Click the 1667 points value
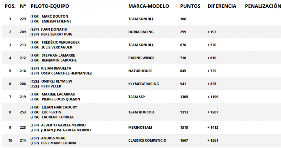Image resolution: width=281 pixels, height=148 pixels. pos(184,141)
